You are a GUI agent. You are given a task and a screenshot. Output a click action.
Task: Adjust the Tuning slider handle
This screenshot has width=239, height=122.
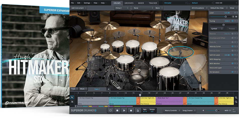click(224, 25)
